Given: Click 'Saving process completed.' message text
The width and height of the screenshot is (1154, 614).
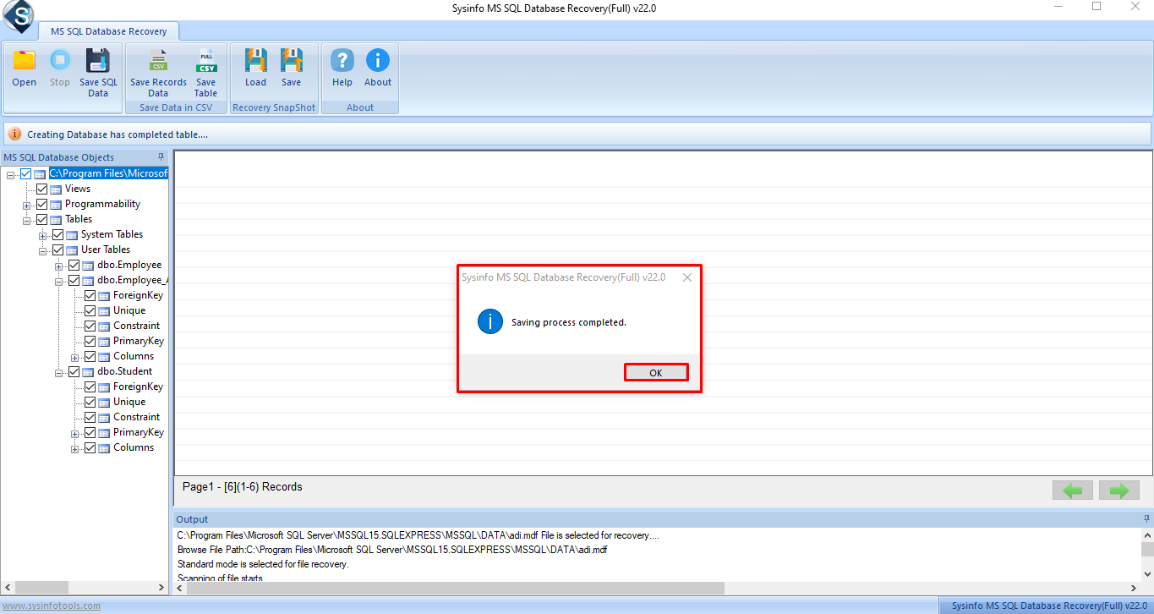Looking at the screenshot, I should 569,322.
